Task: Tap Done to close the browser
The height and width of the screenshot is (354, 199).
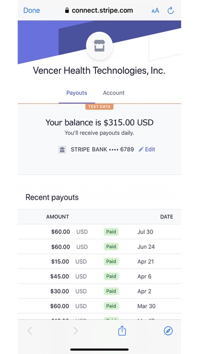Action: (31, 10)
